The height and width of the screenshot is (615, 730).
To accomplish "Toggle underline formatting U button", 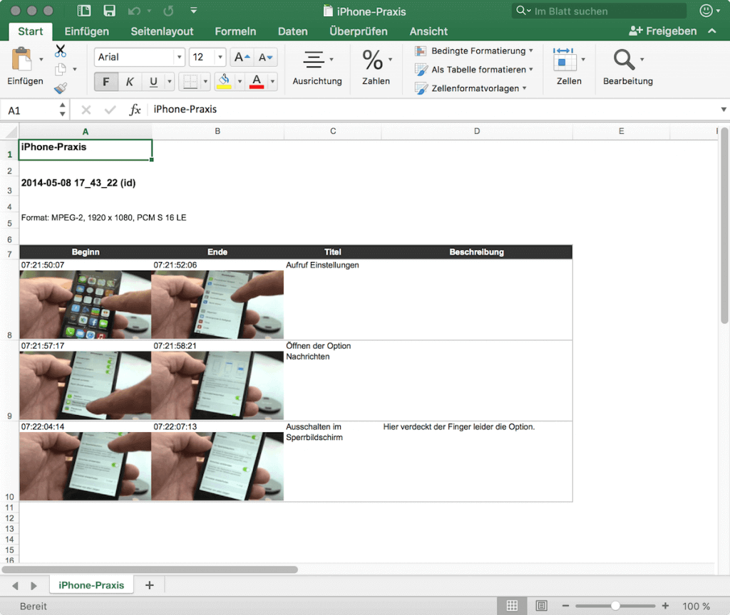I will pos(153,82).
